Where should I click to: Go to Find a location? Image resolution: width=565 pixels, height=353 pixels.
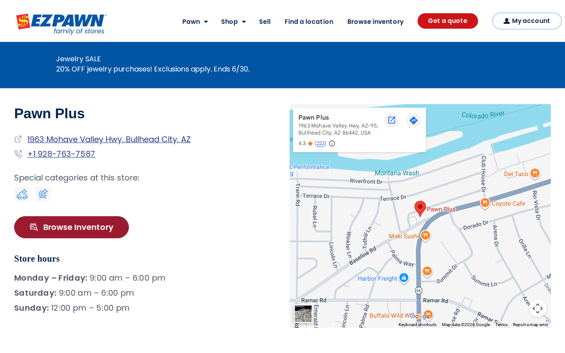pos(309,22)
